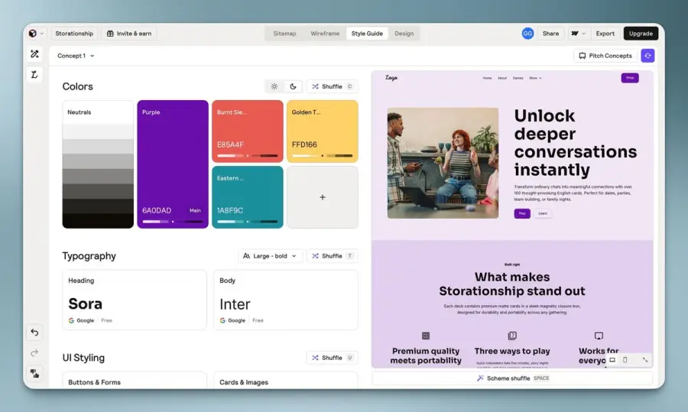Expand More menu in preview navigation
This screenshot has width=688, height=412.
535,78
